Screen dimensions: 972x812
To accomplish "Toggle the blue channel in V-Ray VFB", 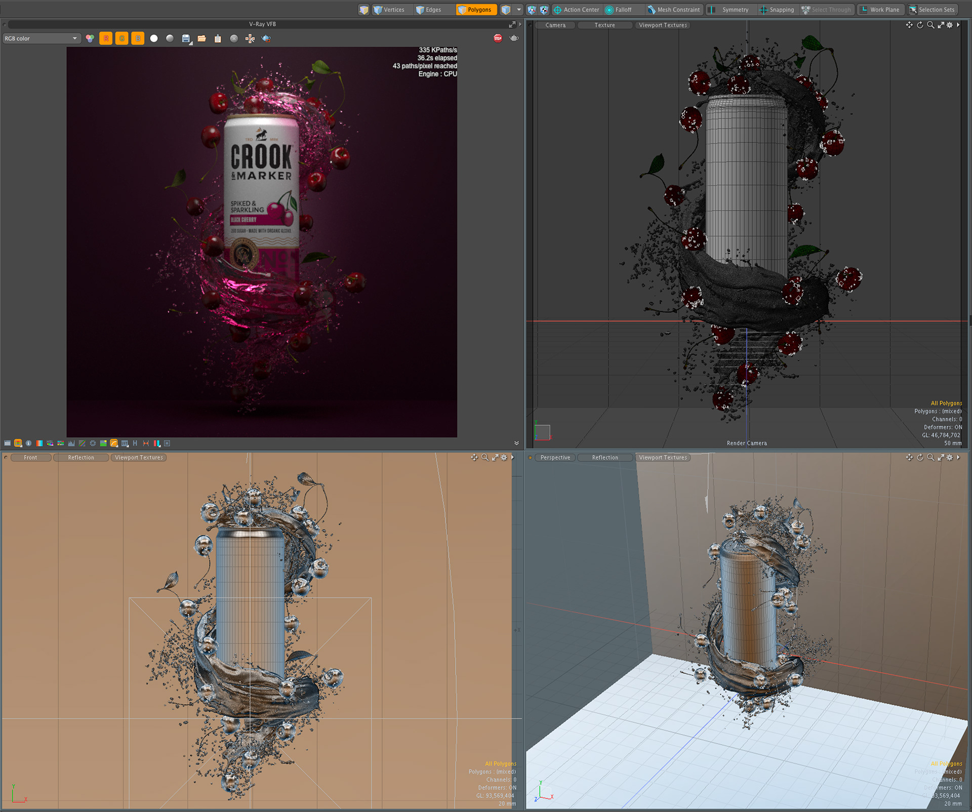I will 138,38.
